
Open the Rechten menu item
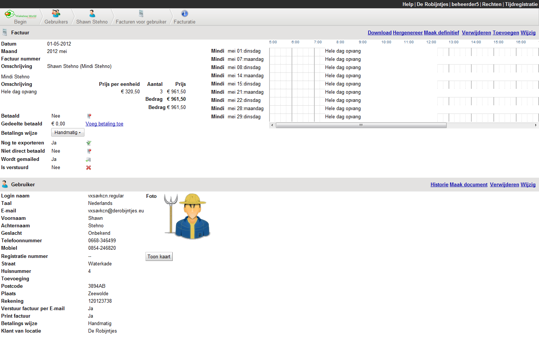pyautogui.click(x=492, y=4)
